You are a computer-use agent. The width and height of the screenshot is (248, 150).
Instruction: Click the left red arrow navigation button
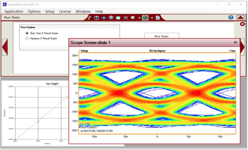[5, 47]
